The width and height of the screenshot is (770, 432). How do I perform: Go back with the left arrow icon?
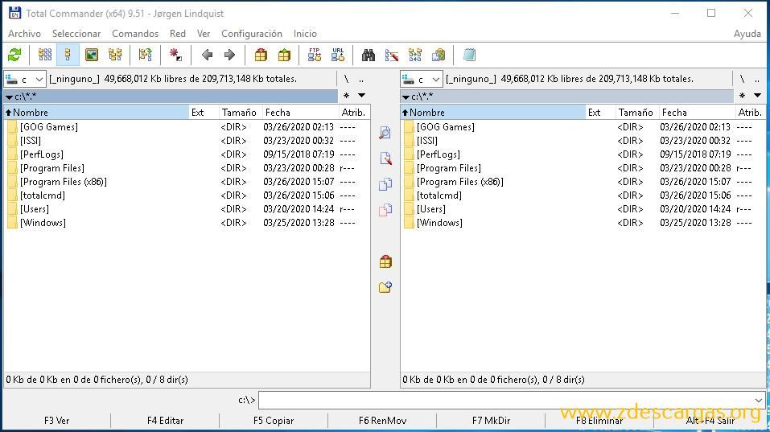207,55
